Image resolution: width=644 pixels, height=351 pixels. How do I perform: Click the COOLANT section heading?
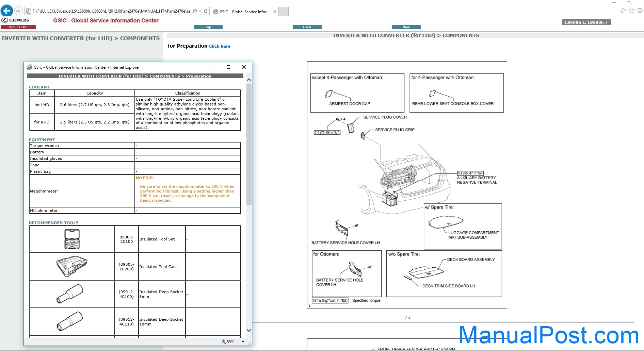tap(39, 87)
